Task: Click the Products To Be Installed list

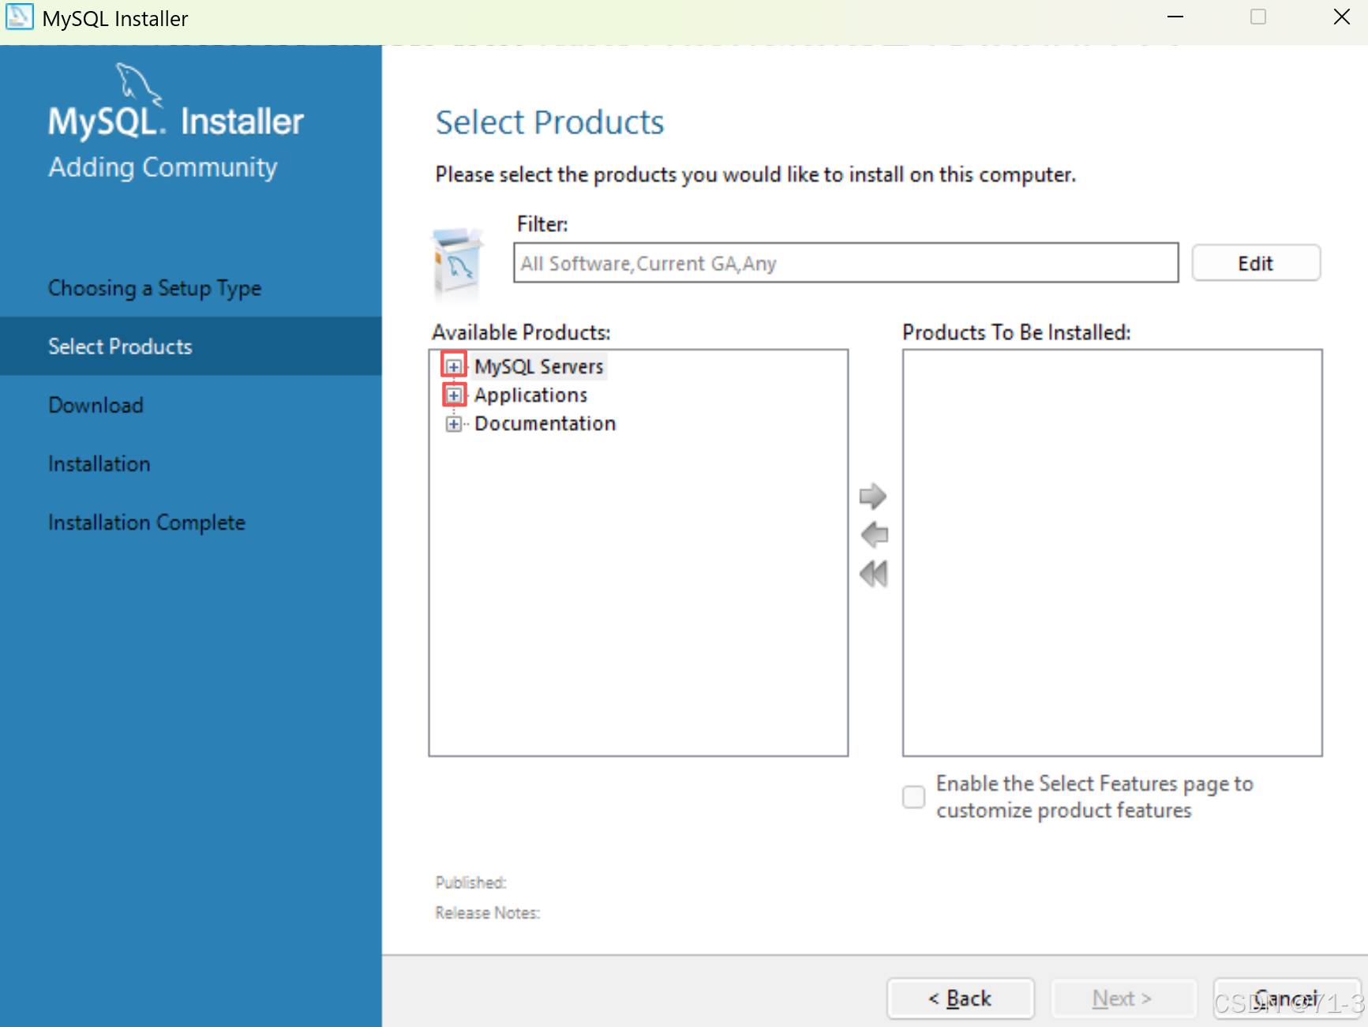Action: 1112,553
